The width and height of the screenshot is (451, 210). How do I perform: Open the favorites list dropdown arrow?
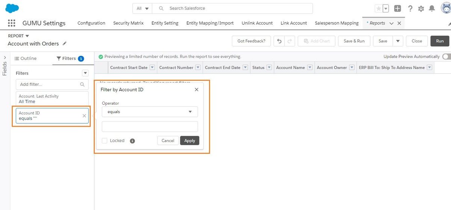386,9
